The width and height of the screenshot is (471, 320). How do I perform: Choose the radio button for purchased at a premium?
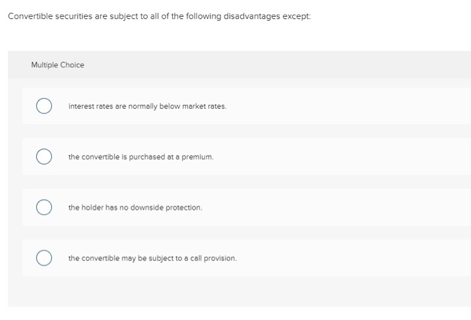[x=44, y=157]
